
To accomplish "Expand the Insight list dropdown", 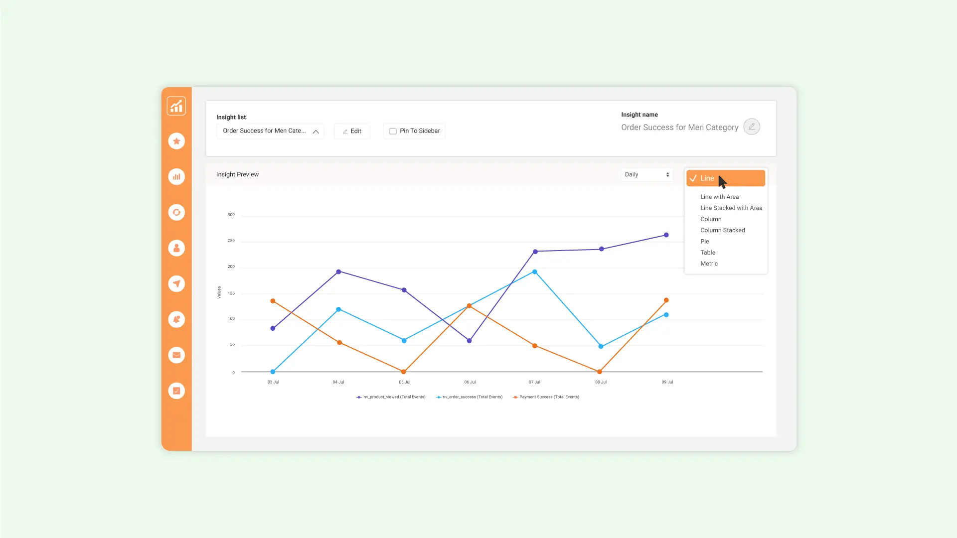I will coord(270,131).
